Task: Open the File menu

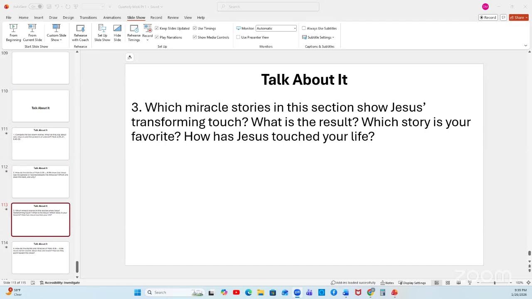Action: [9, 17]
